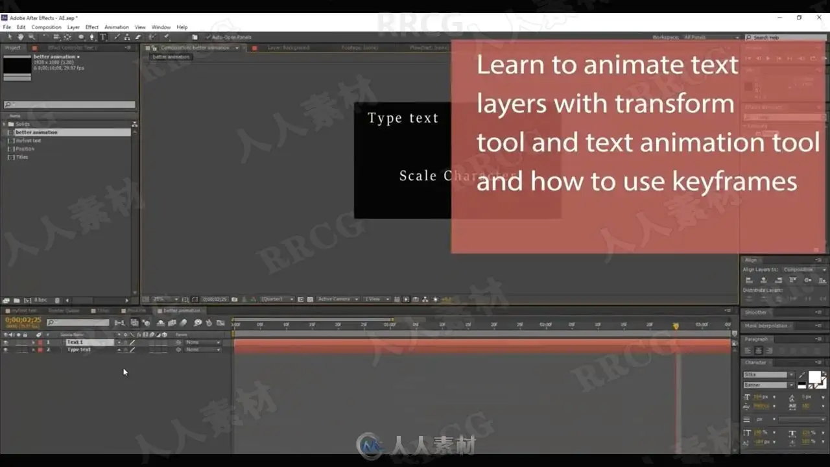Open the Banner font style dropdown

click(768, 385)
